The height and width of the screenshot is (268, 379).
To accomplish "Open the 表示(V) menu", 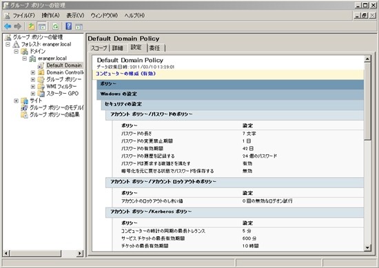I will pos(75,16).
